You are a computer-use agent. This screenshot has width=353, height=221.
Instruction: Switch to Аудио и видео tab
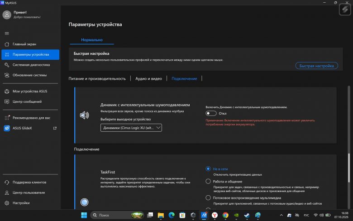point(148,79)
